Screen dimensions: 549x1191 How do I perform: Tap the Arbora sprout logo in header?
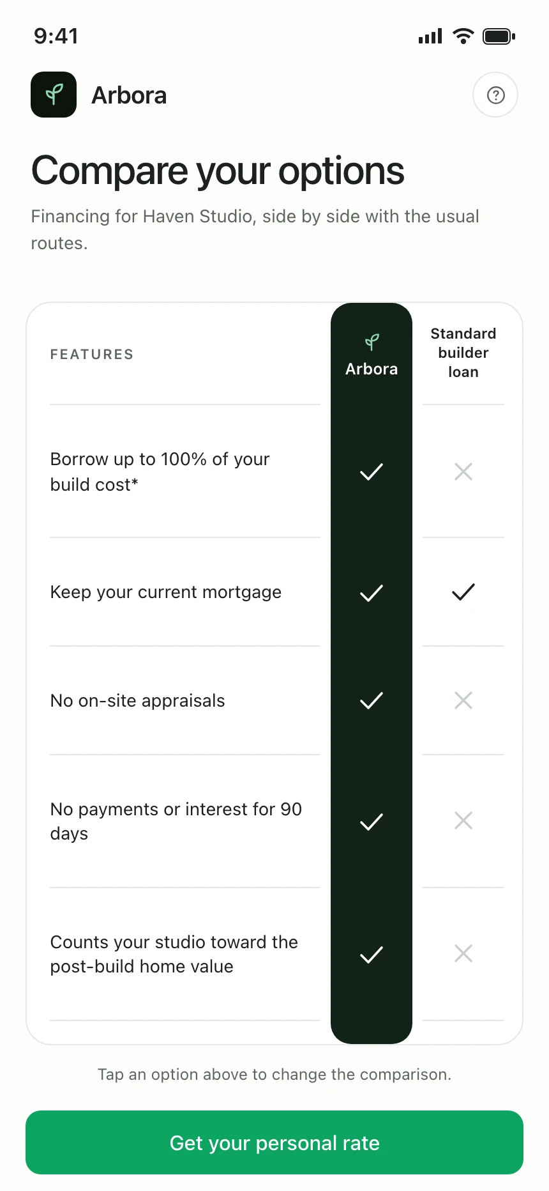click(x=54, y=95)
